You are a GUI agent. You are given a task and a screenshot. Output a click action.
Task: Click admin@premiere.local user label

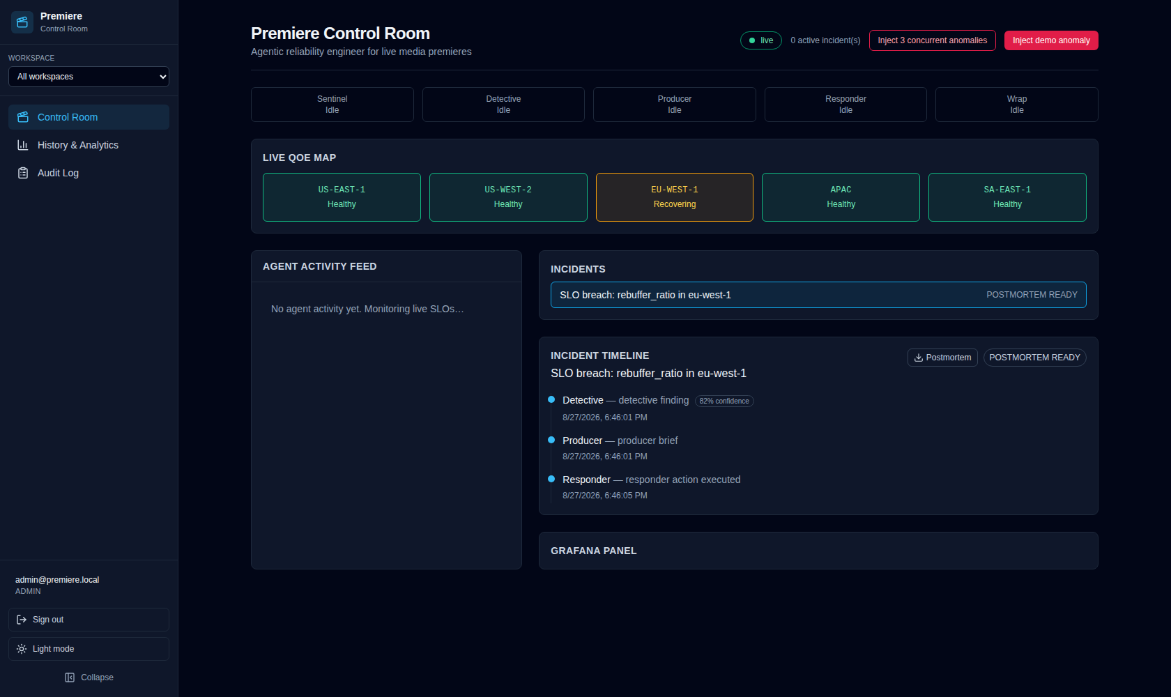click(57, 580)
